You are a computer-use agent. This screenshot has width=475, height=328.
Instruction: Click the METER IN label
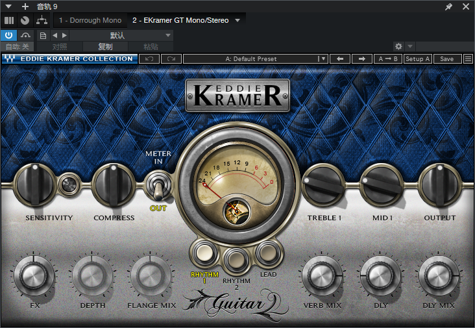click(158, 157)
